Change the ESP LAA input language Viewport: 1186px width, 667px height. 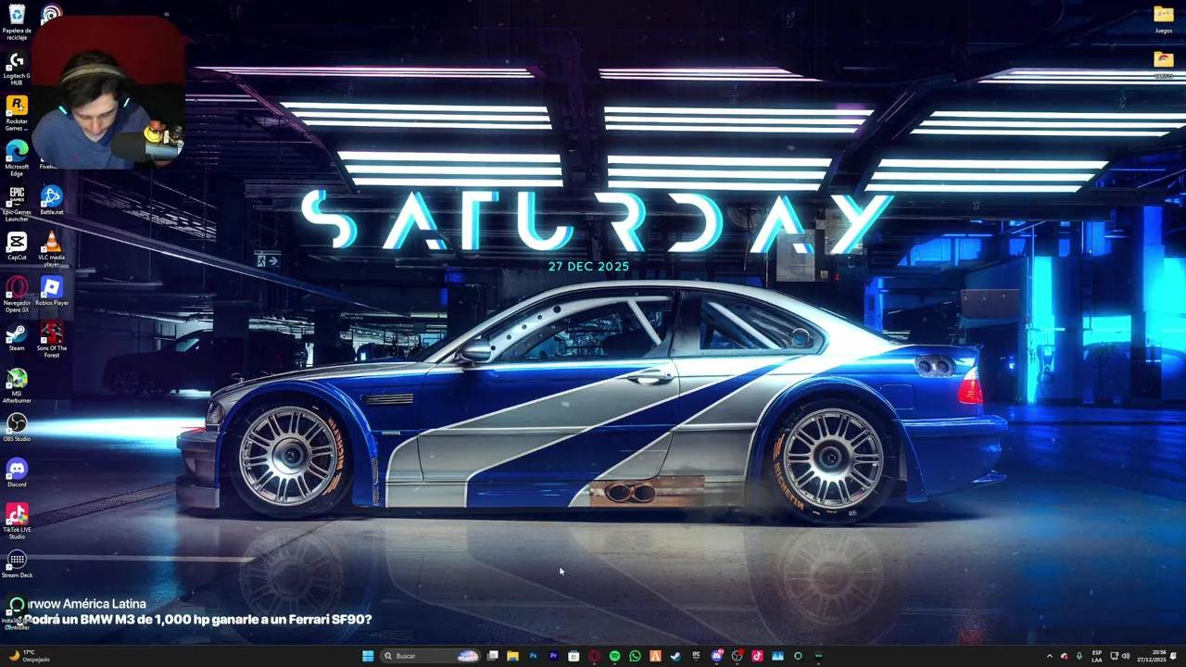(x=1097, y=656)
